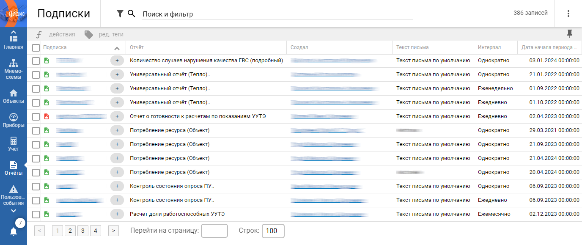The height and width of the screenshot is (245, 582).
Task: Click 386 записей counter
Action: [530, 13]
